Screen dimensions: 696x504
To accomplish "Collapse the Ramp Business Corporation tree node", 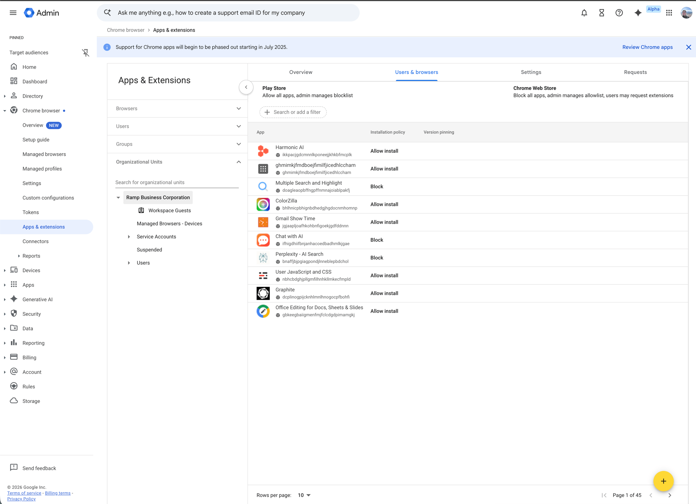I will point(118,198).
